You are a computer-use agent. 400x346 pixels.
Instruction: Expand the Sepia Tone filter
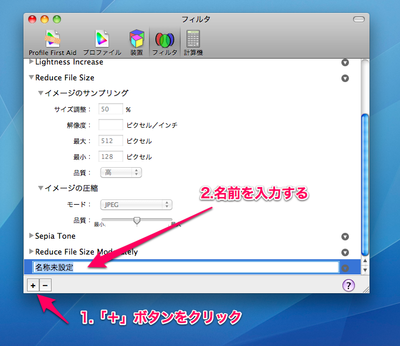[x=31, y=236]
